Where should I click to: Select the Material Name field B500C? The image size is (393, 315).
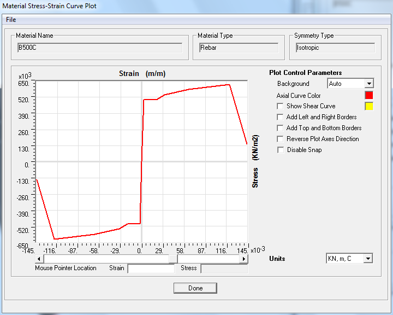tap(100, 48)
